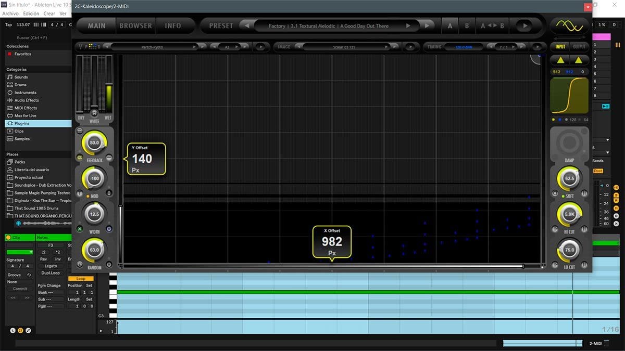Click the preset play arrow button
Viewport: 625px width, 351px height.
click(524, 26)
